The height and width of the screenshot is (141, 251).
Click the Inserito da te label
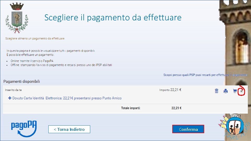click(x=13, y=90)
